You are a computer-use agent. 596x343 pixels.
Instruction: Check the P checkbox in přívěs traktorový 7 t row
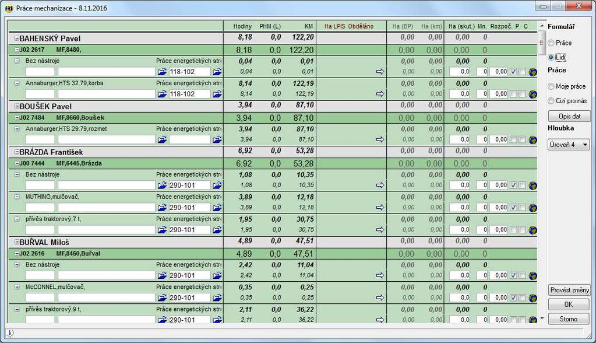click(513, 230)
